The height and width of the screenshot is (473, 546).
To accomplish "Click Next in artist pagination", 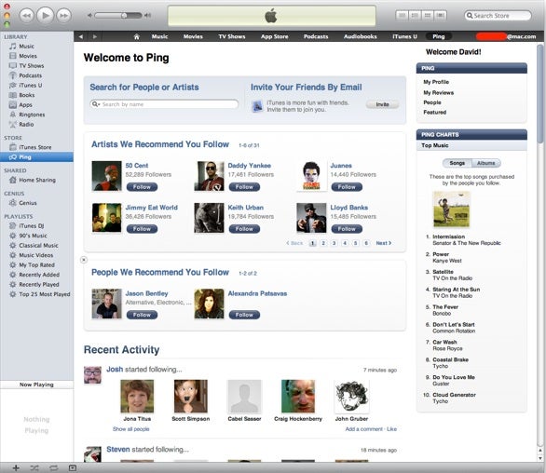I will click(x=383, y=243).
